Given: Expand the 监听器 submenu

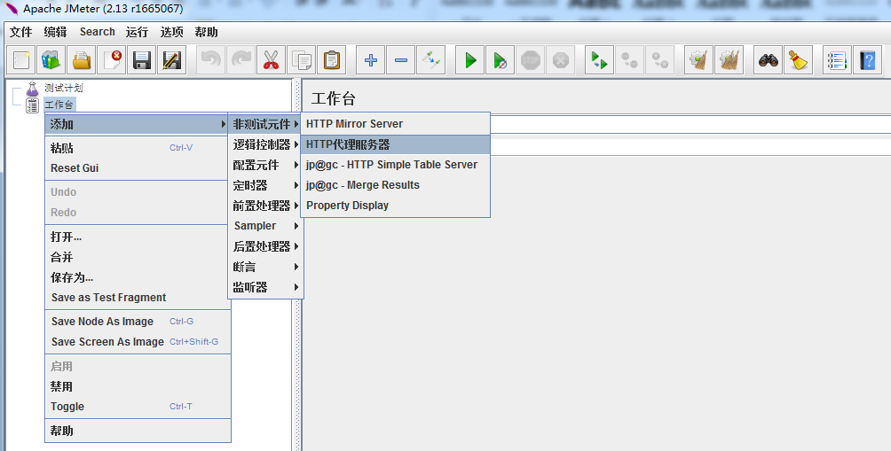Looking at the screenshot, I should coord(265,287).
